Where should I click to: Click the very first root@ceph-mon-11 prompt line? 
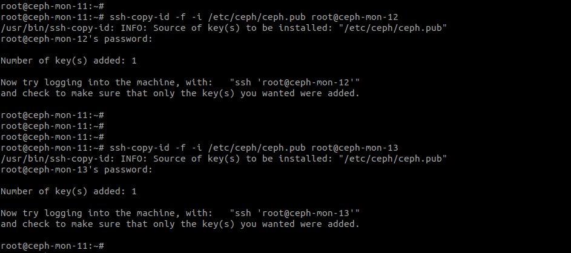(x=53, y=6)
